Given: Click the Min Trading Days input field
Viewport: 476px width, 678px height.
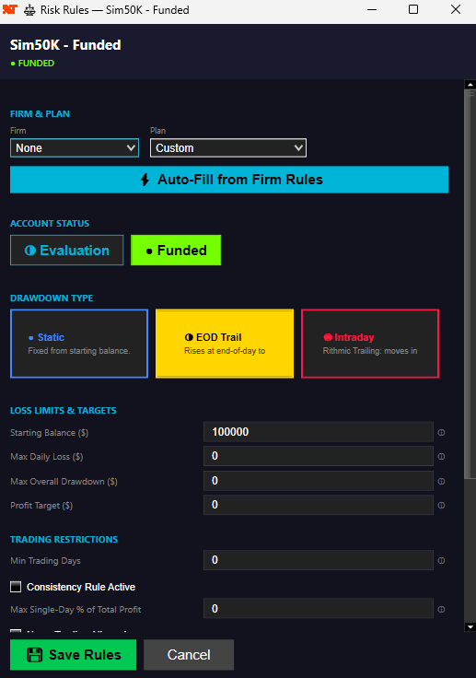Looking at the screenshot, I should (x=319, y=560).
